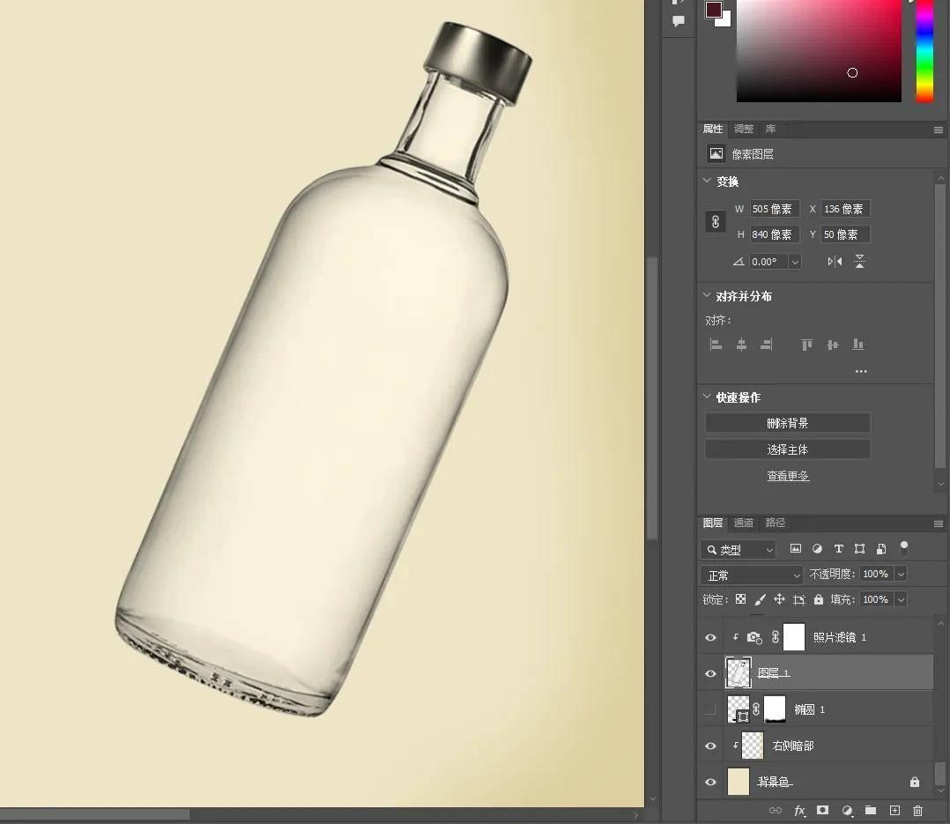Click the add layer mask icon
The width and height of the screenshot is (950, 824).
[822, 810]
